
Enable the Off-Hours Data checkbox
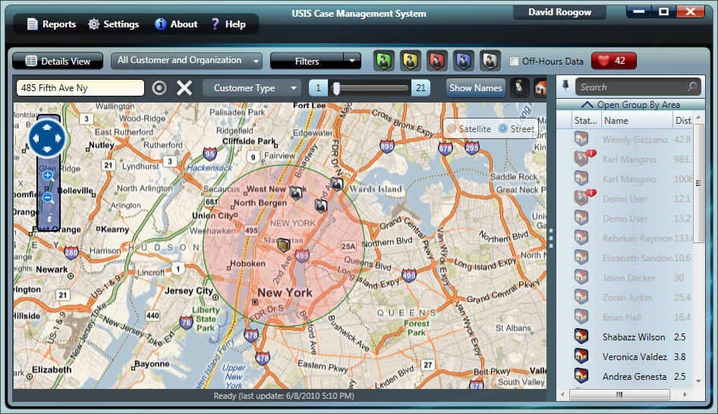[515, 62]
